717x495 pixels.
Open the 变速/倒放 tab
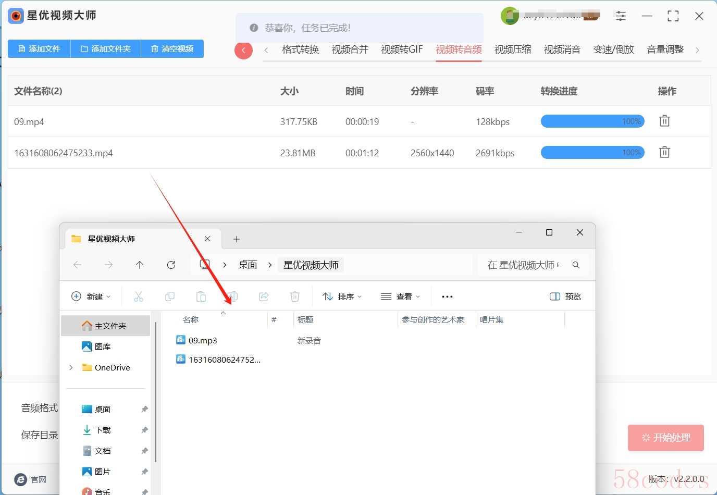[614, 49]
